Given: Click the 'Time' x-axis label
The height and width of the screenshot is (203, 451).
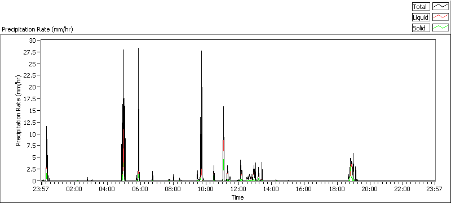Looking at the screenshot, I should coord(237,197).
